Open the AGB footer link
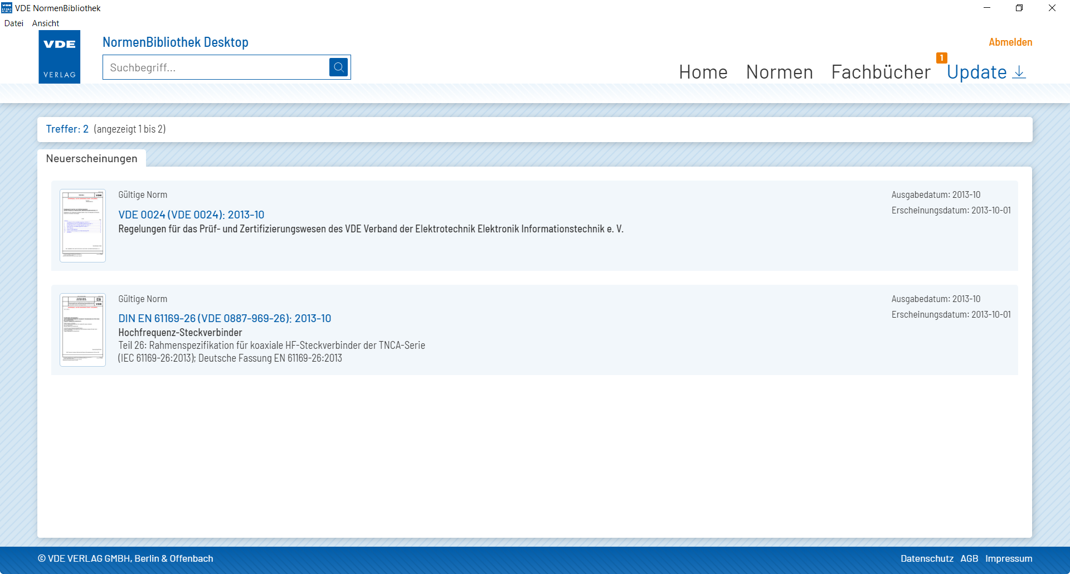Viewport: 1070px width, 574px height. pyautogui.click(x=969, y=558)
